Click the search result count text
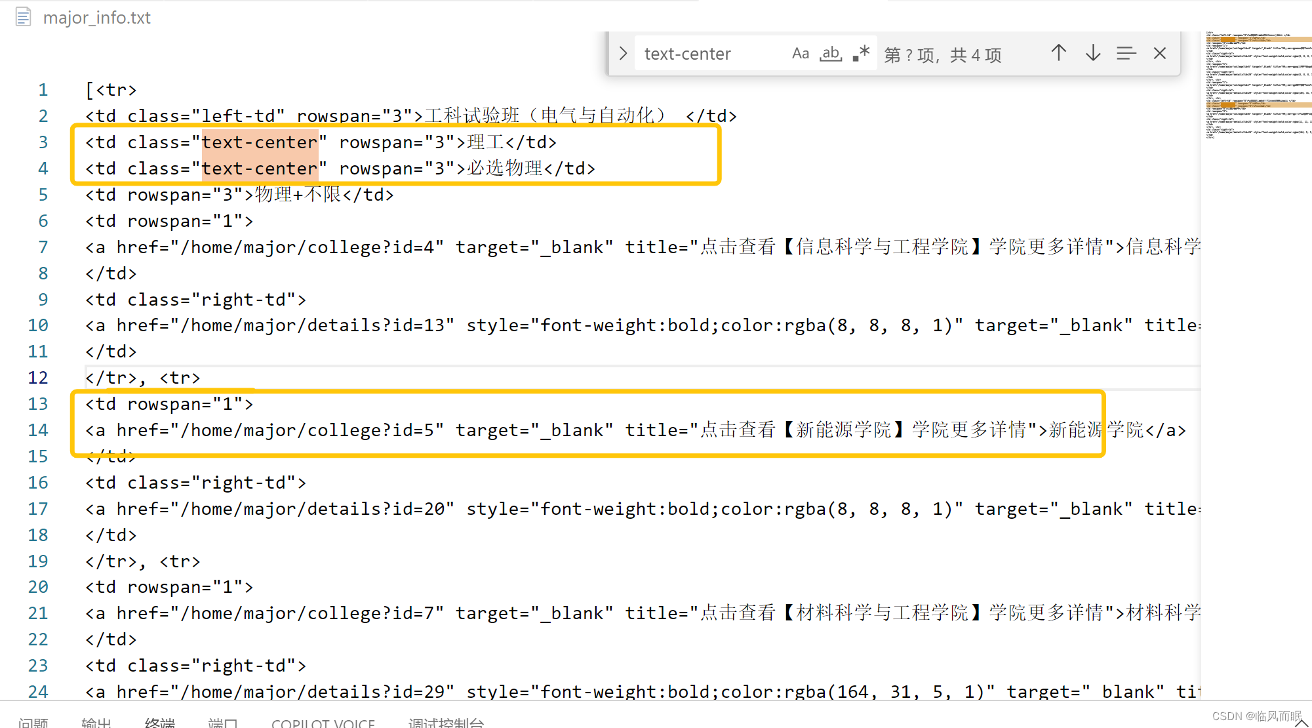1312x728 pixels. coord(943,54)
